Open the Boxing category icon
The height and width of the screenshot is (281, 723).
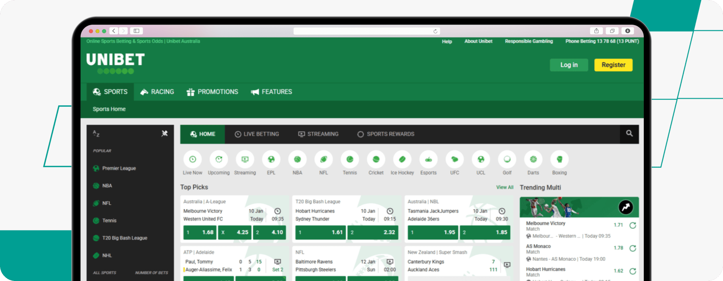[560, 159]
